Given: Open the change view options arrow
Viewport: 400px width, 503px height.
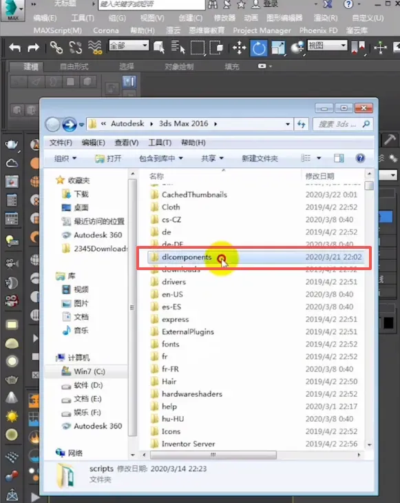Looking at the screenshot, I should 319,158.
